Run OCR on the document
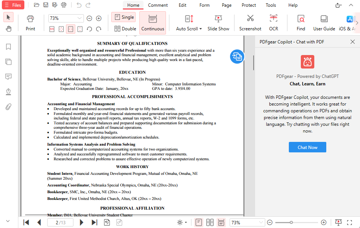 click(x=273, y=22)
